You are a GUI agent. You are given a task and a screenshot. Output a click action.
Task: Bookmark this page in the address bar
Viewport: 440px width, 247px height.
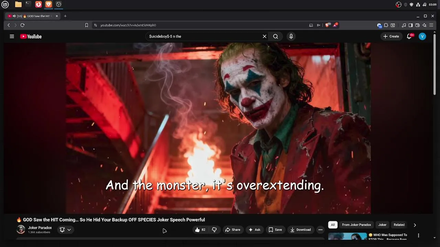[87, 25]
